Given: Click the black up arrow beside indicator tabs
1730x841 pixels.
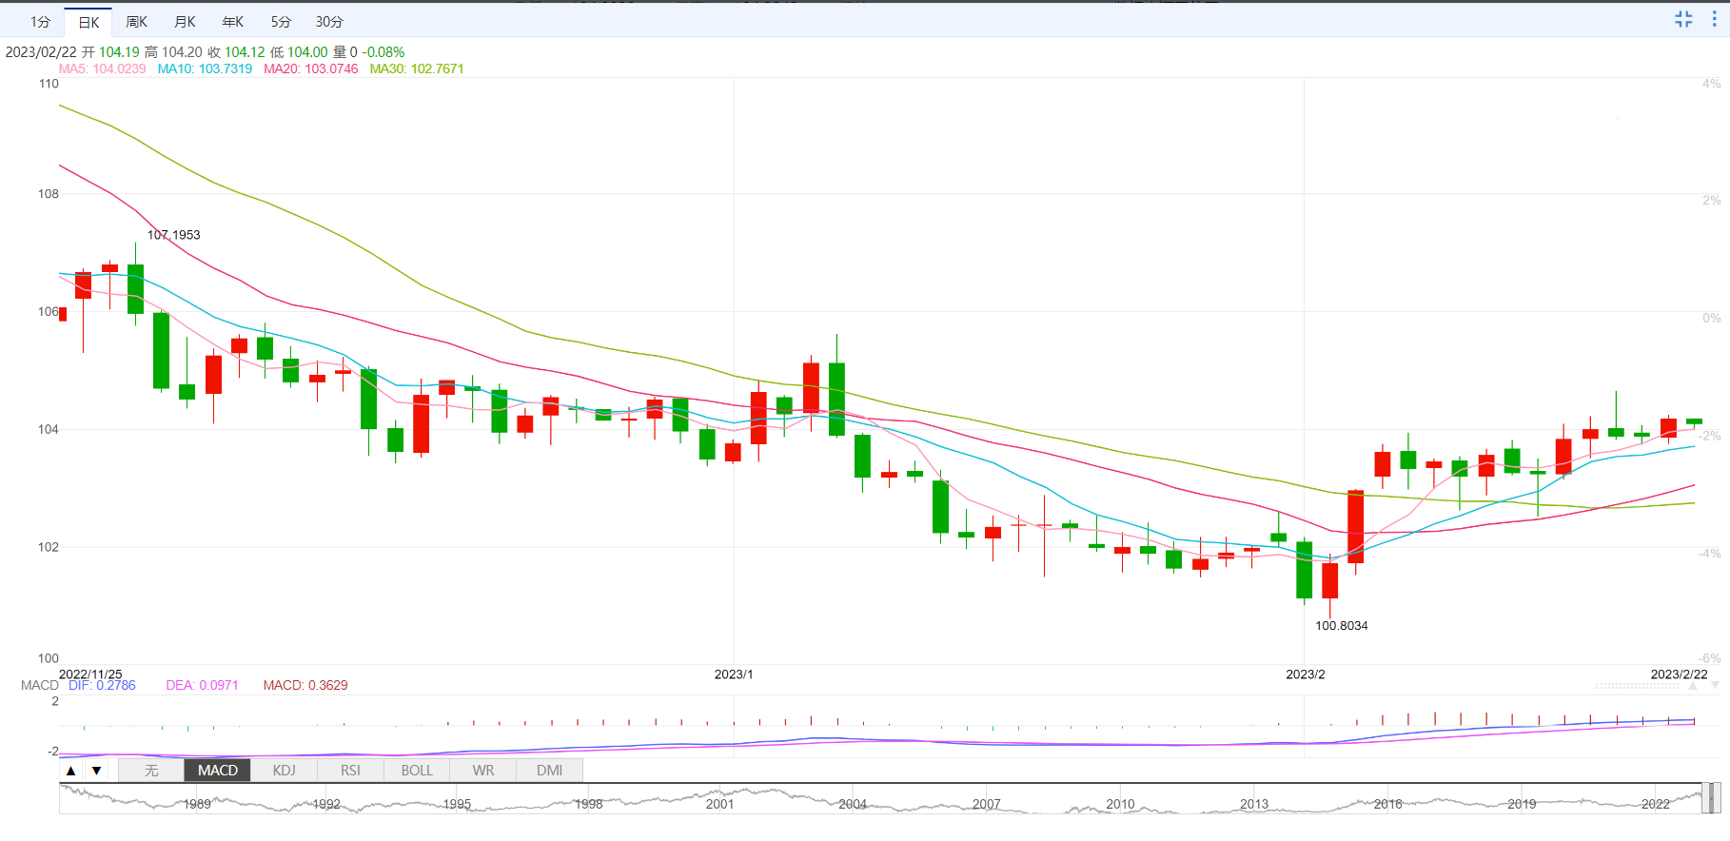Looking at the screenshot, I should tap(71, 771).
